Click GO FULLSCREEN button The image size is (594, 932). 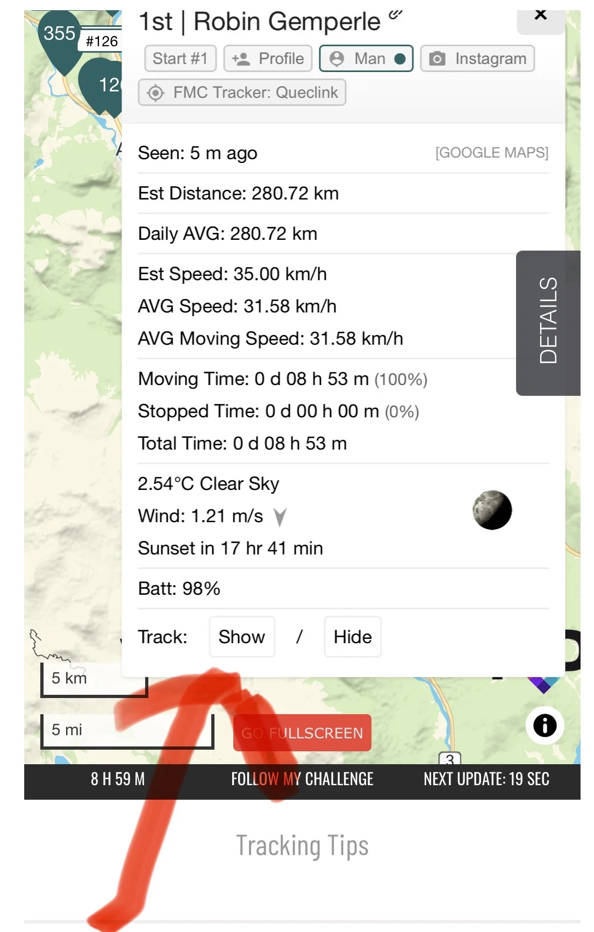302,732
